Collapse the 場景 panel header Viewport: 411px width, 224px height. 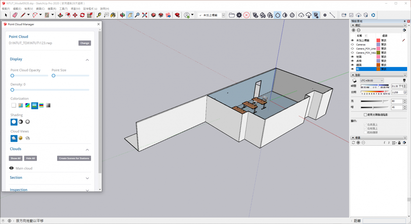[x=379, y=138]
